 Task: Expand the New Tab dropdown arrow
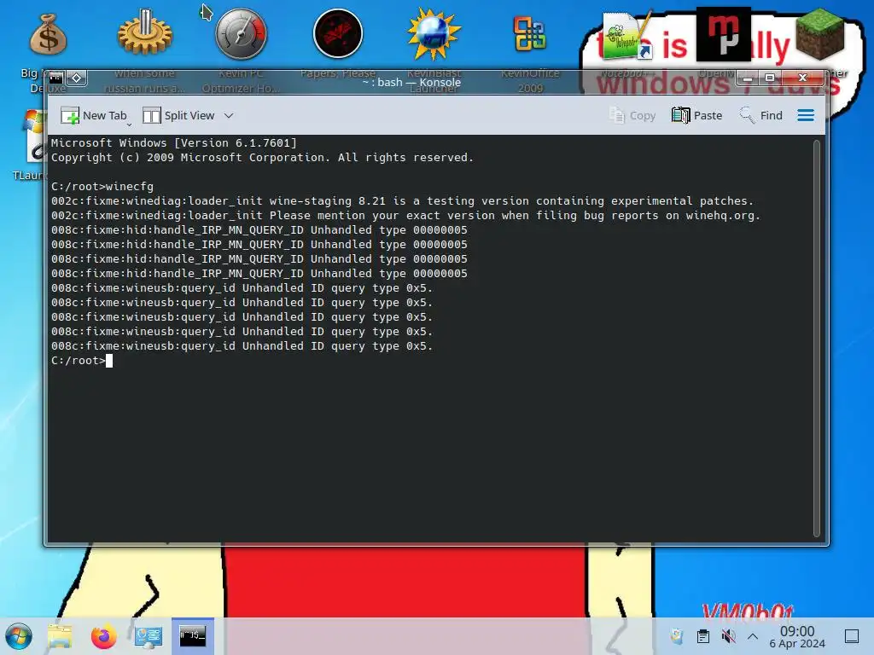(130, 125)
